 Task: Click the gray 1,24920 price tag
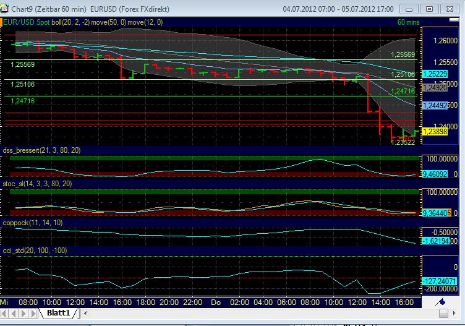point(435,87)
